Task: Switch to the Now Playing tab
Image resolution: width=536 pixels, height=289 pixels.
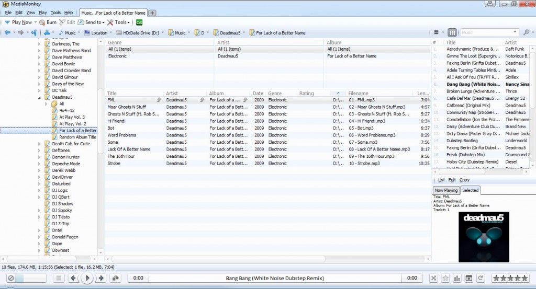Action: [446, 190]
